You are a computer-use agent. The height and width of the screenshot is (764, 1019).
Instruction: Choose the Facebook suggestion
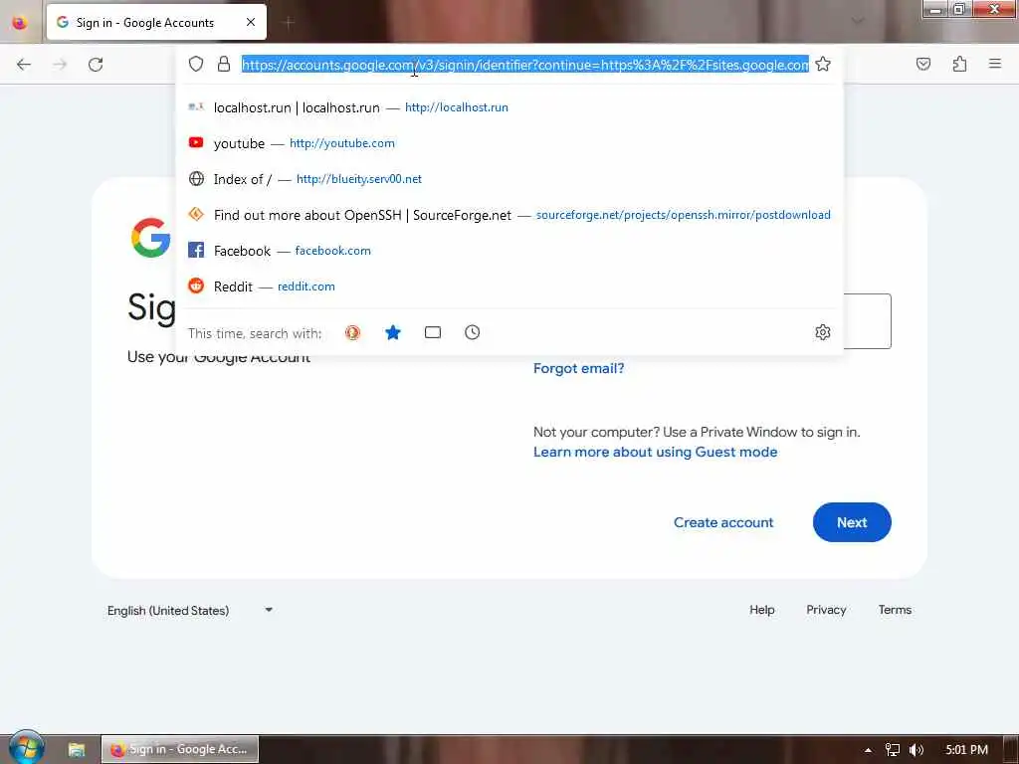(509, 250)
